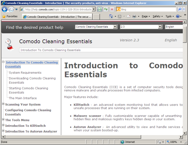Collapse the Introduction To Comodo Cleaning Essentials node
This screenshot has height=145, width=188.
coord(3,62)
